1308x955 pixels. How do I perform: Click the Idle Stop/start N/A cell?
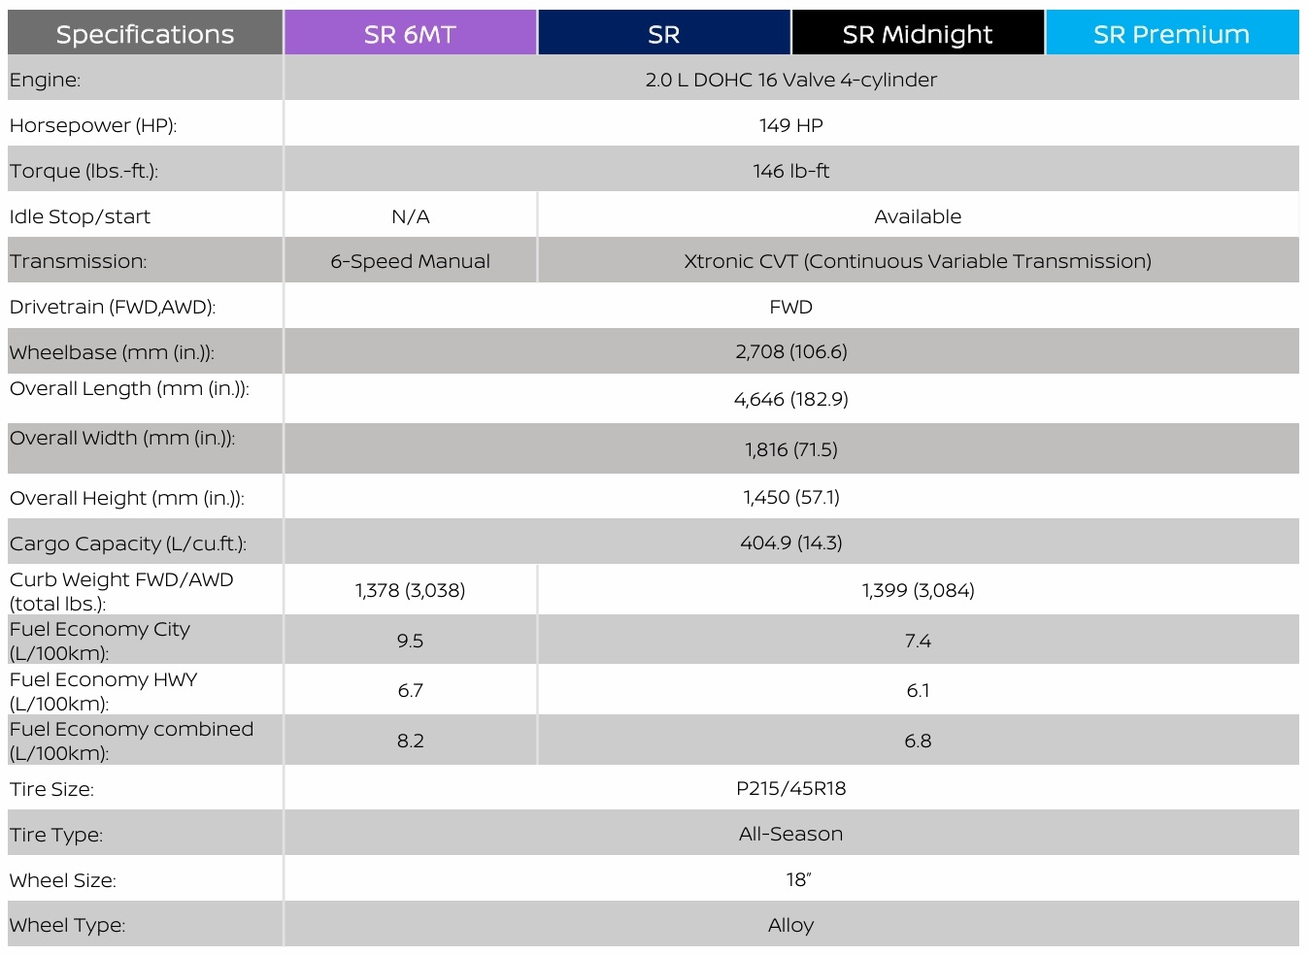[410, 216]
